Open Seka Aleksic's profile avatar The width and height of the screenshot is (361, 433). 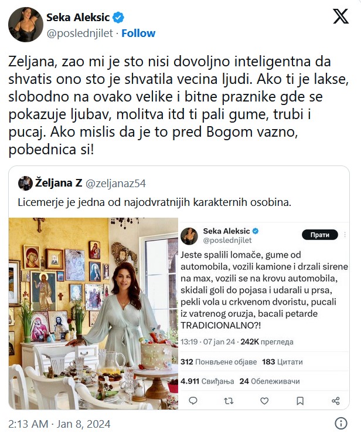(25, 25)
